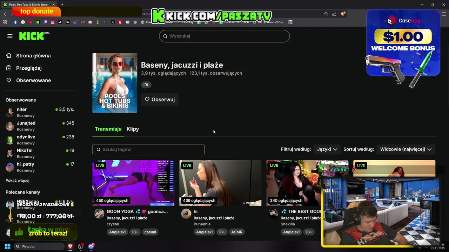Open the GOON YOGA stream thumbnail
The height and width of the screenshot is (252, 449).
[133, 183]
